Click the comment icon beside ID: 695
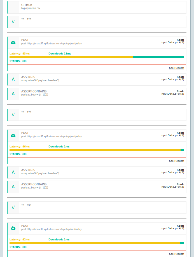Screen dimensions: 194x257 coord(13,208)
